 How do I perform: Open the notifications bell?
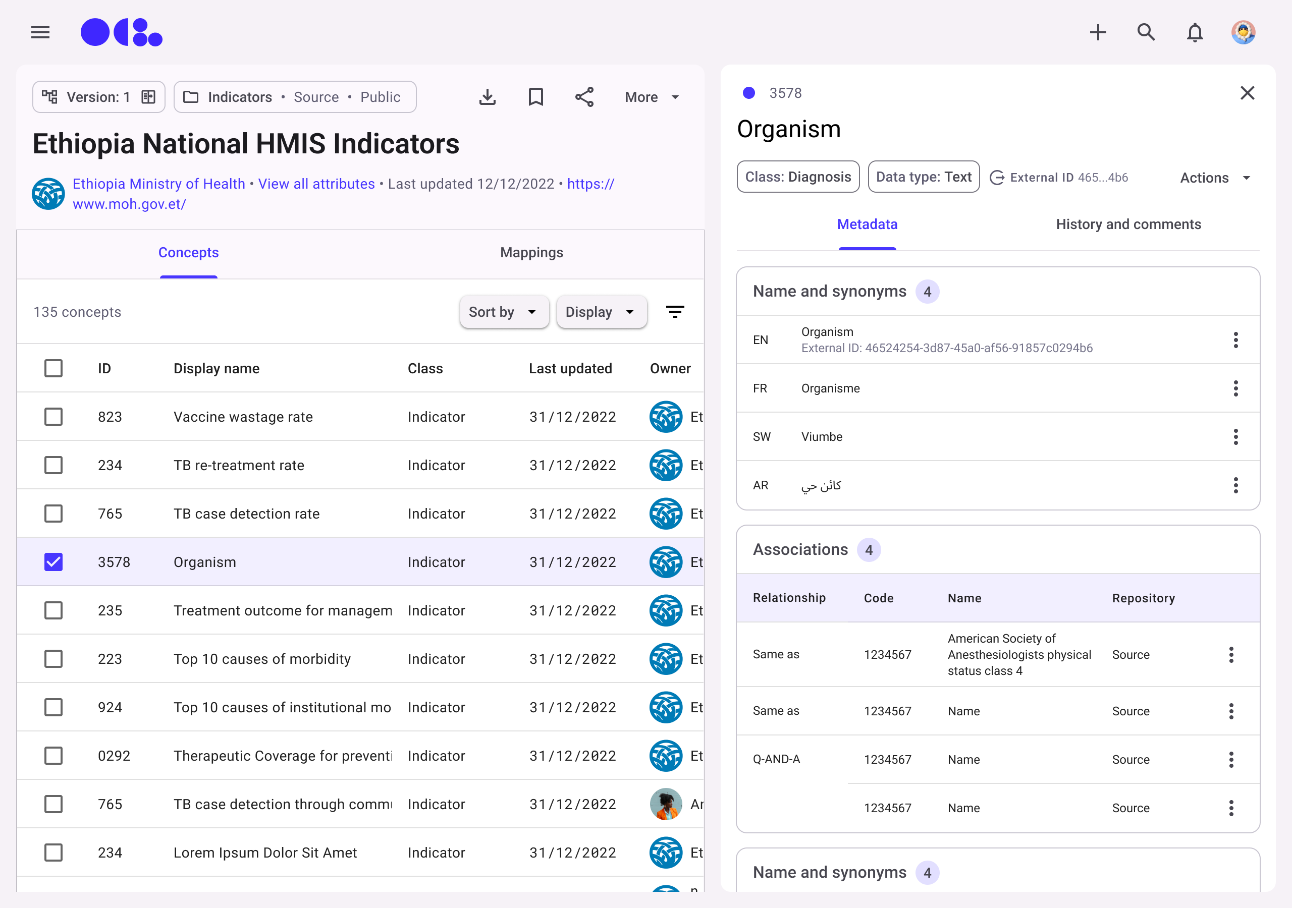pos(1195,32)
